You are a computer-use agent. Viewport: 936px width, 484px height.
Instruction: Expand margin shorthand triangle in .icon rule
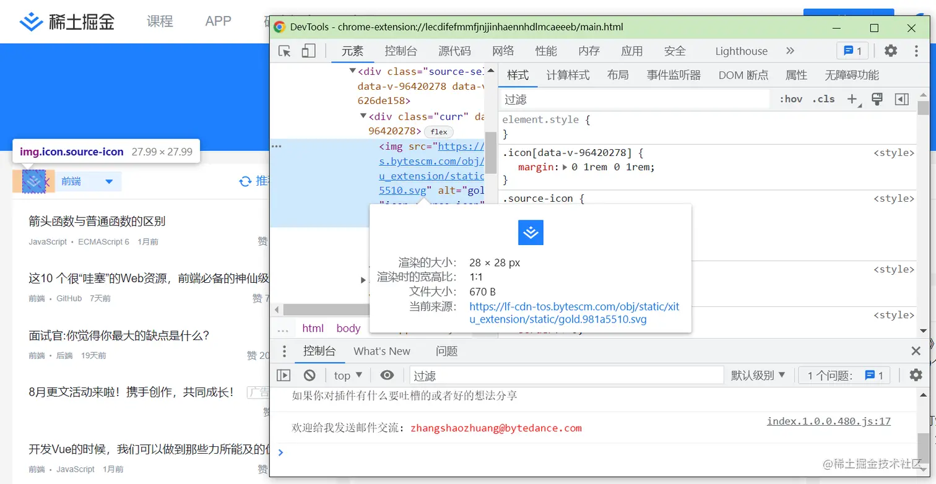point(565,167)
